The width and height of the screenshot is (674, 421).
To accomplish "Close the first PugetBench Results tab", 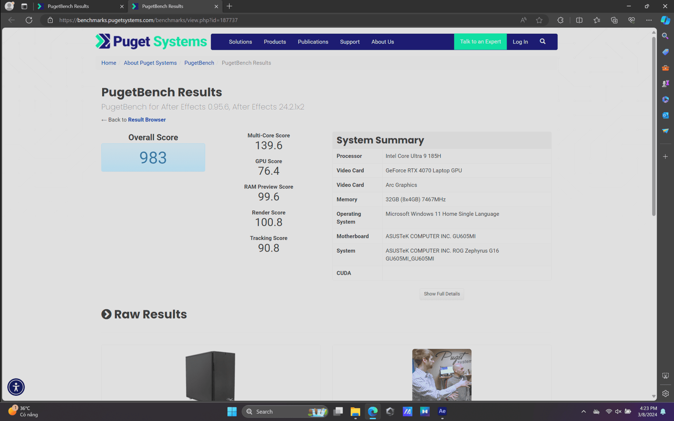I will coord(122,6).
